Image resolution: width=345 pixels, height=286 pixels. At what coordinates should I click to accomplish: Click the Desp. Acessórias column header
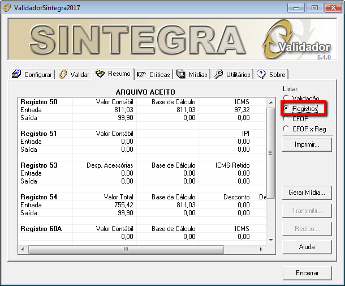[110, 165]
